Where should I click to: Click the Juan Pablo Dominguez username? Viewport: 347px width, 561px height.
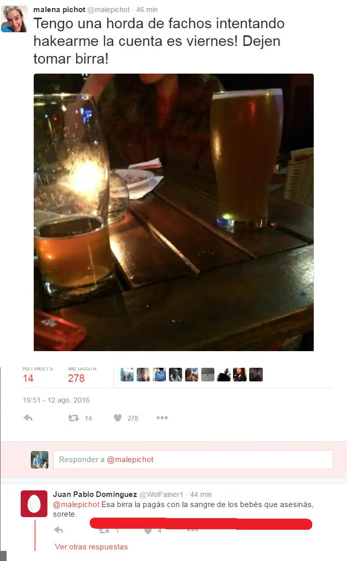(95, 494)
